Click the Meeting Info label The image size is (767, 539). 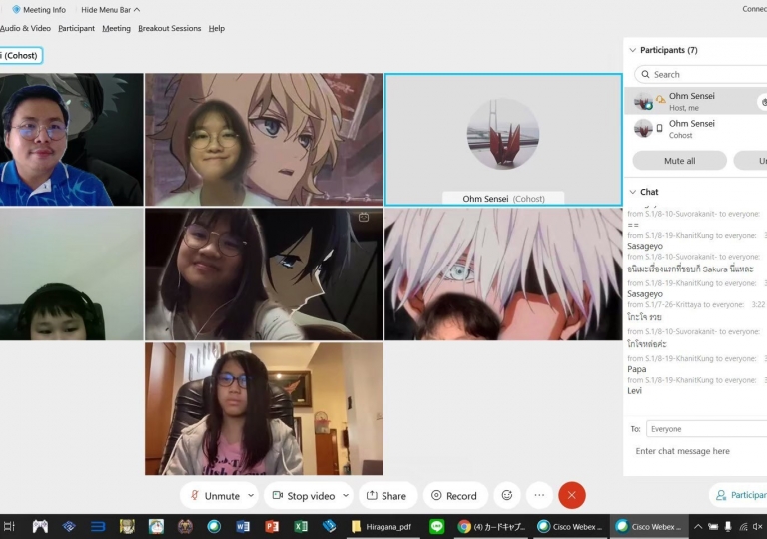coord(45,9)
